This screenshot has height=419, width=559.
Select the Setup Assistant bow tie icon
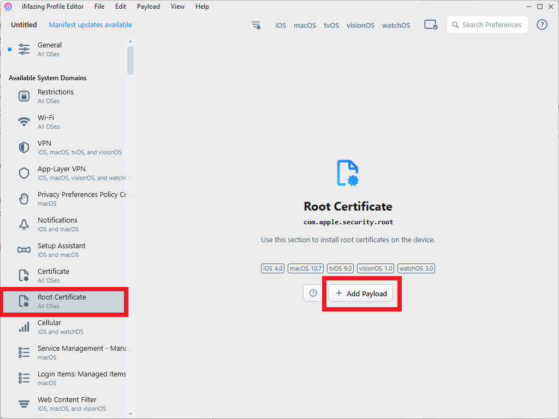pos(24,250)
